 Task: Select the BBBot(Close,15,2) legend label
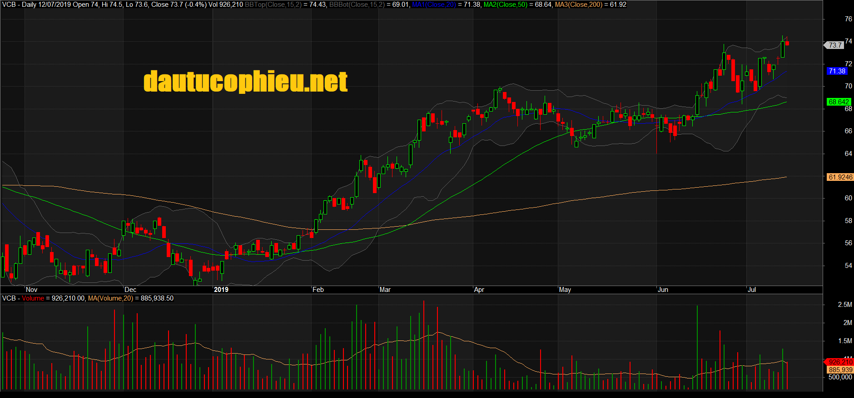[x=357, y=5]
